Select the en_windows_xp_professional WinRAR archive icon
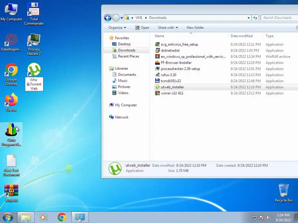This screenshot has height=223, width=298. (157, 57)
